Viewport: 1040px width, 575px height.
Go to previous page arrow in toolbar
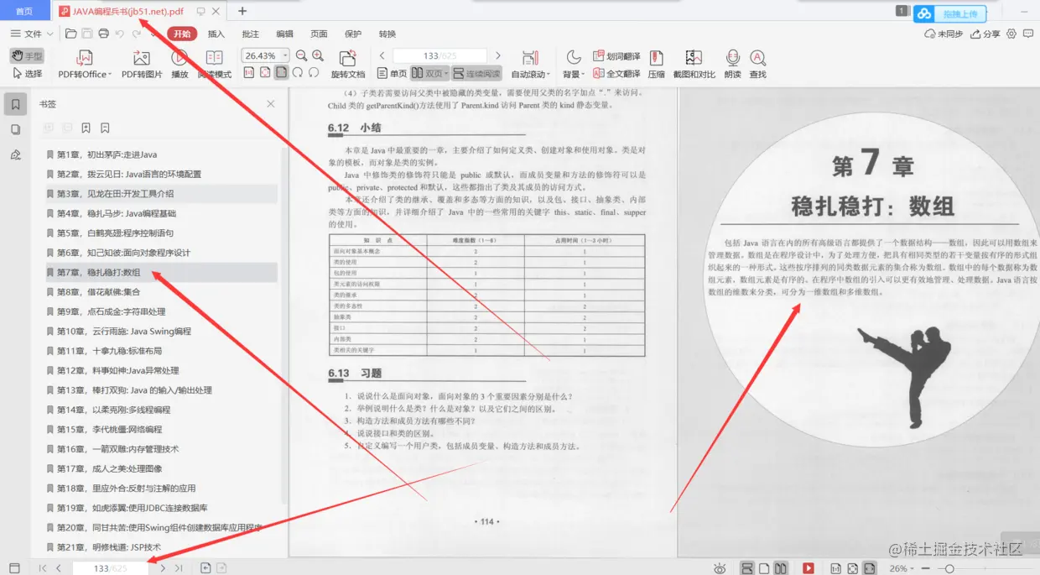[x=382, y=55]
